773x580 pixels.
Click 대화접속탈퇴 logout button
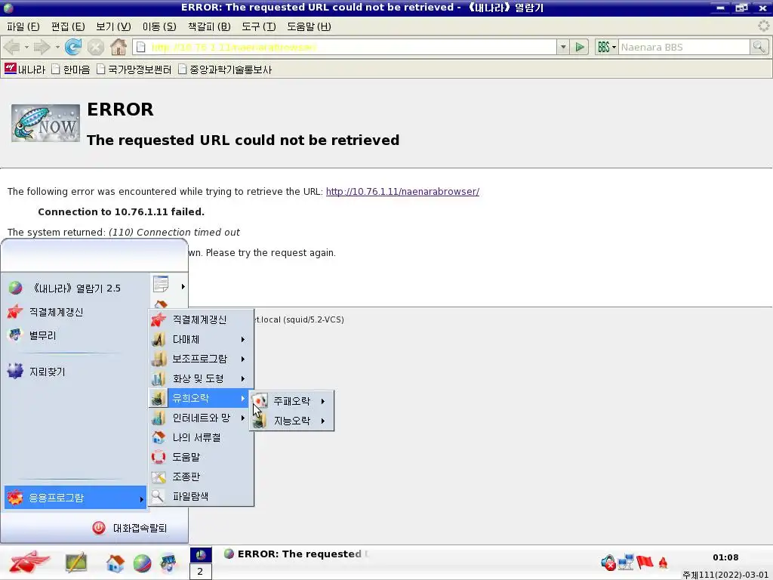pos(130,528)
